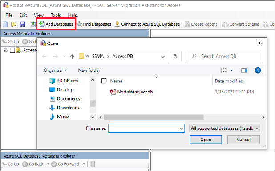Expand the Access tree node

[x=5, y=51]
